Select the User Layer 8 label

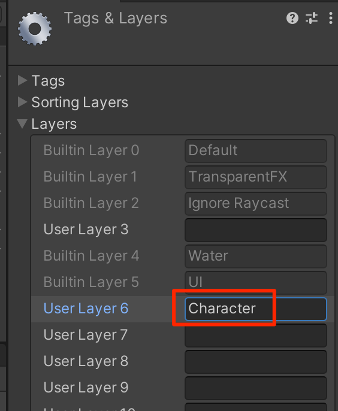pyautogui.click(x=86, y=361)
